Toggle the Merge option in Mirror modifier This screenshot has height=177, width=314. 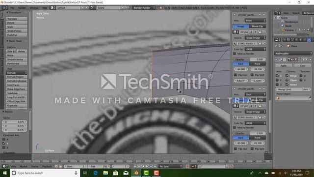(x=287, y=76)
